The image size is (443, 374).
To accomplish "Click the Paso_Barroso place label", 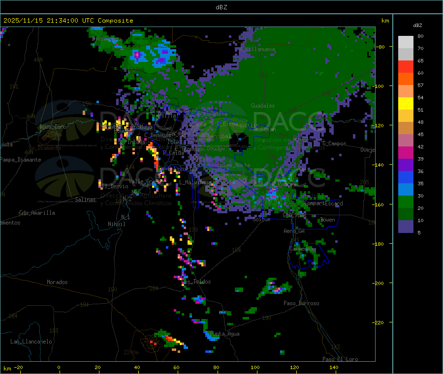I will click(x=301, y=303).
